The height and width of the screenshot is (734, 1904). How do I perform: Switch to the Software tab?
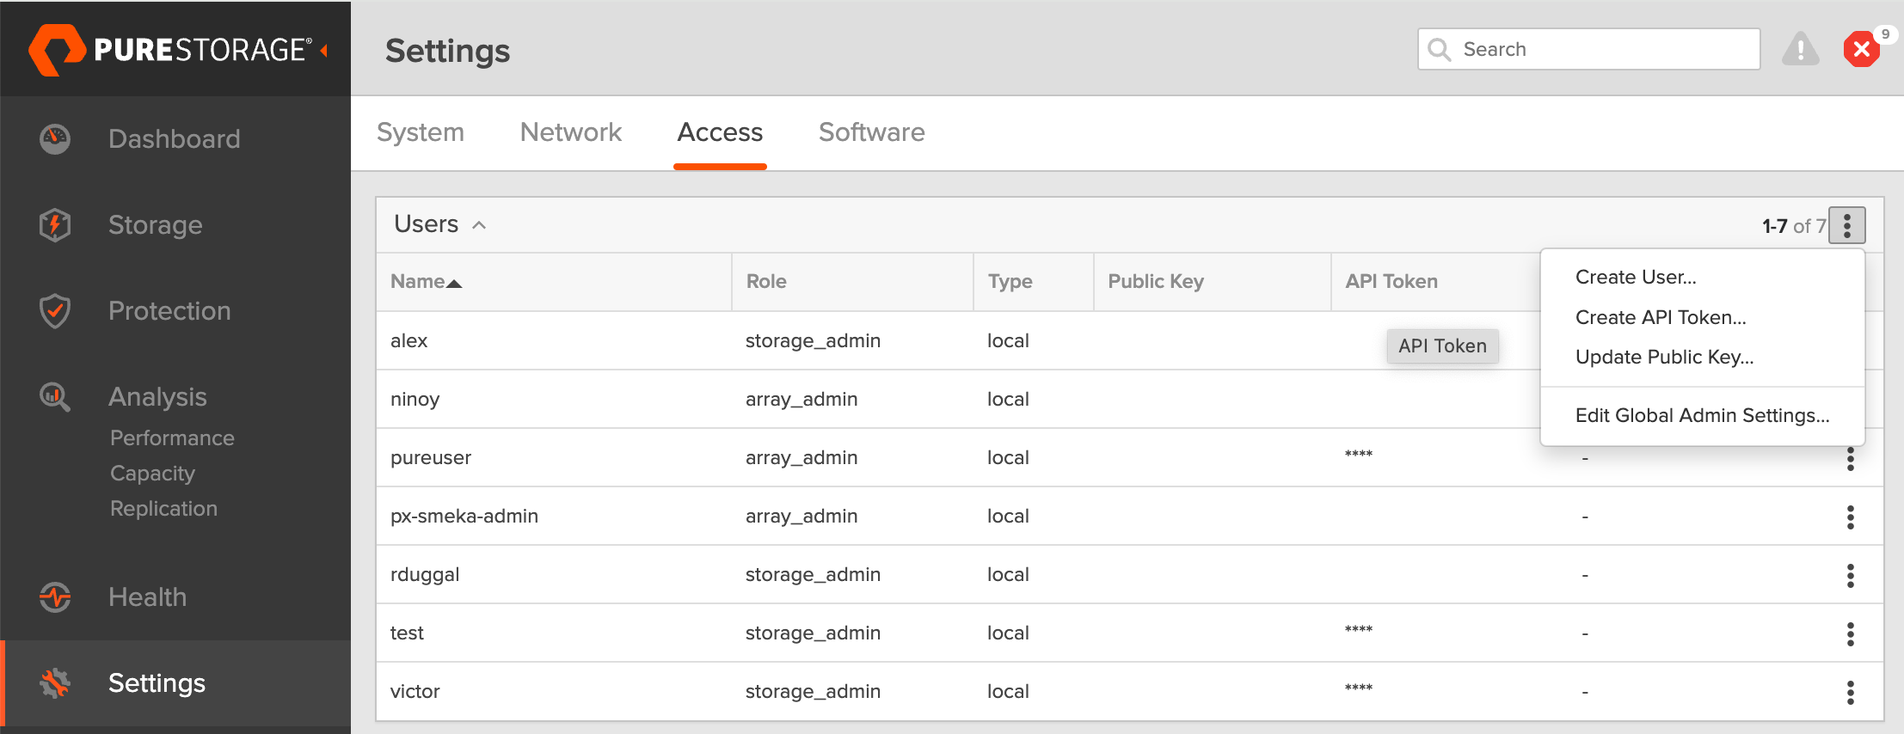[872, 132]
